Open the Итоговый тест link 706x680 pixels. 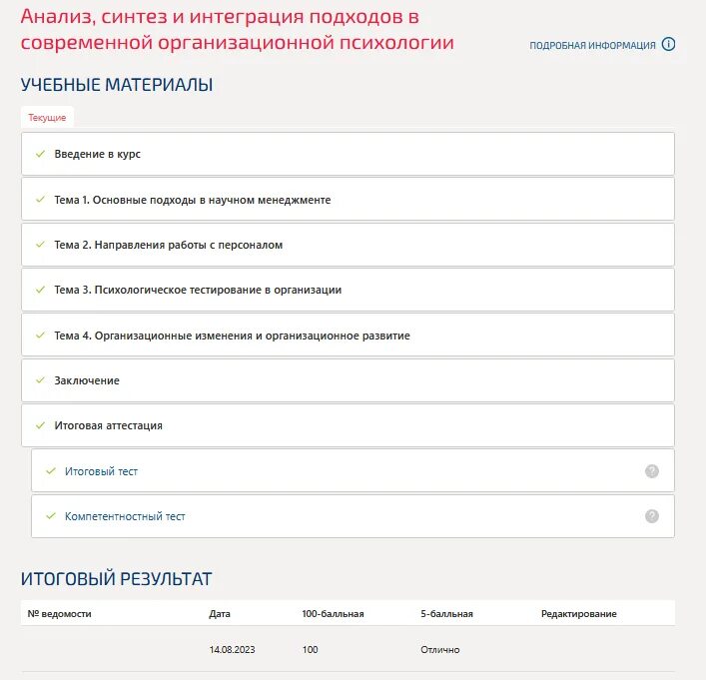[x=101, y=471]
